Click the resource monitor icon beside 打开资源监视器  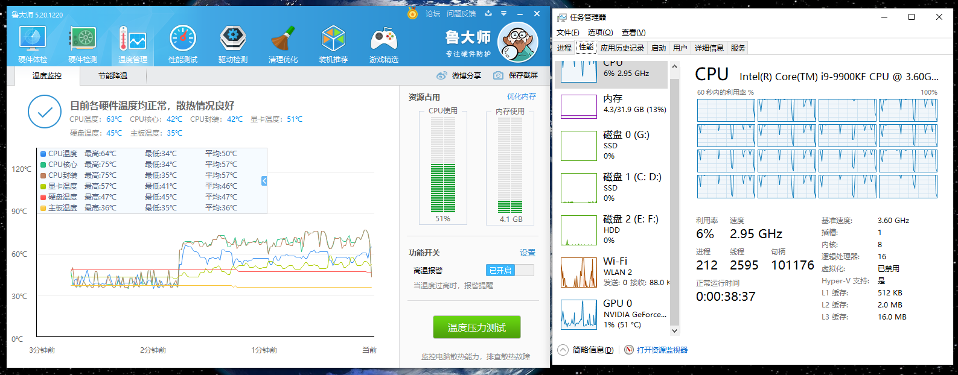629,350
